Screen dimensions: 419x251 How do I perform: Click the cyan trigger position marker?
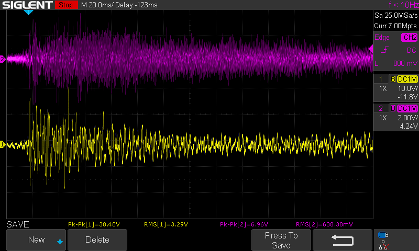pyautogui.click(x=28, y=12)
